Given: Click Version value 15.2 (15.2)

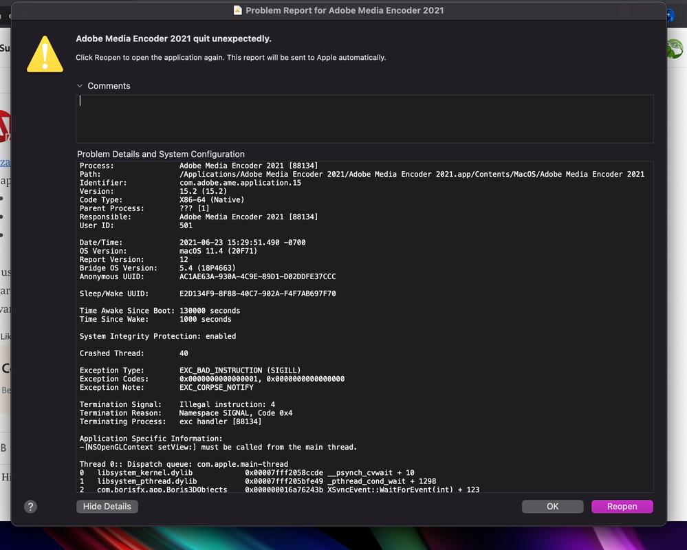Looking at the screenshot, I should coord(203,191).
